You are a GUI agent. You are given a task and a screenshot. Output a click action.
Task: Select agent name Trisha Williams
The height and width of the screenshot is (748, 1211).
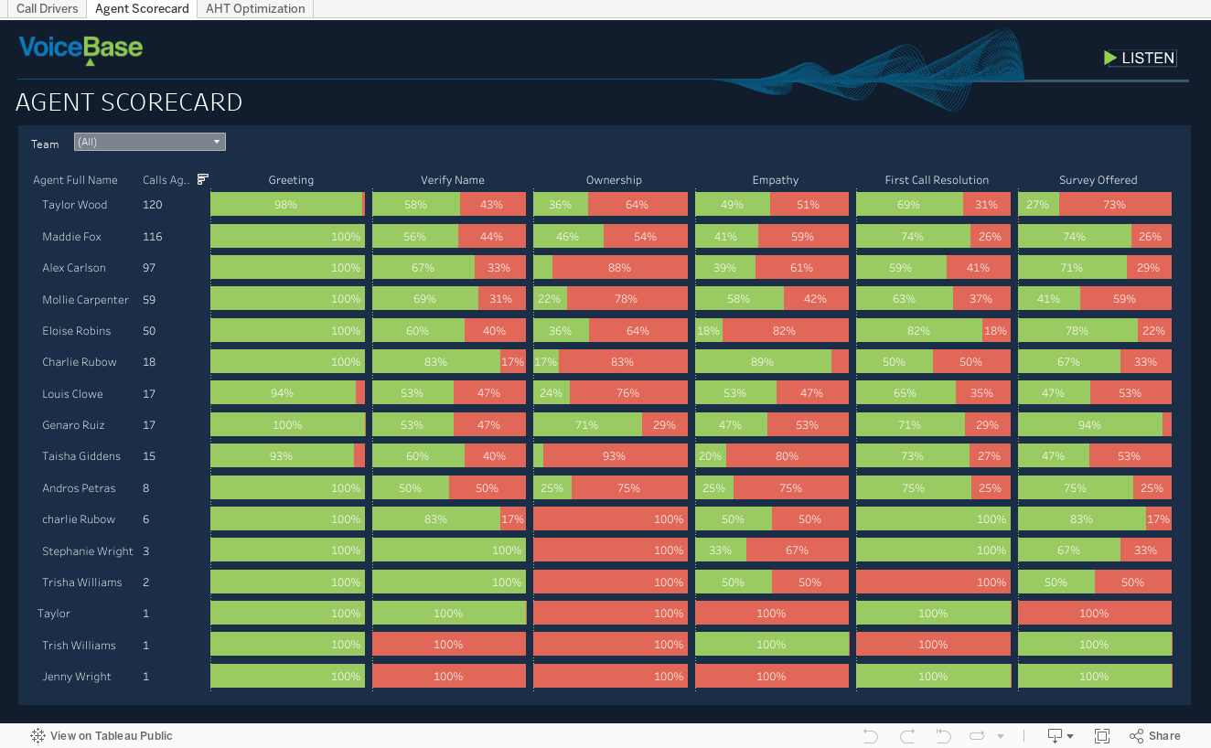(x=81, y=582)
